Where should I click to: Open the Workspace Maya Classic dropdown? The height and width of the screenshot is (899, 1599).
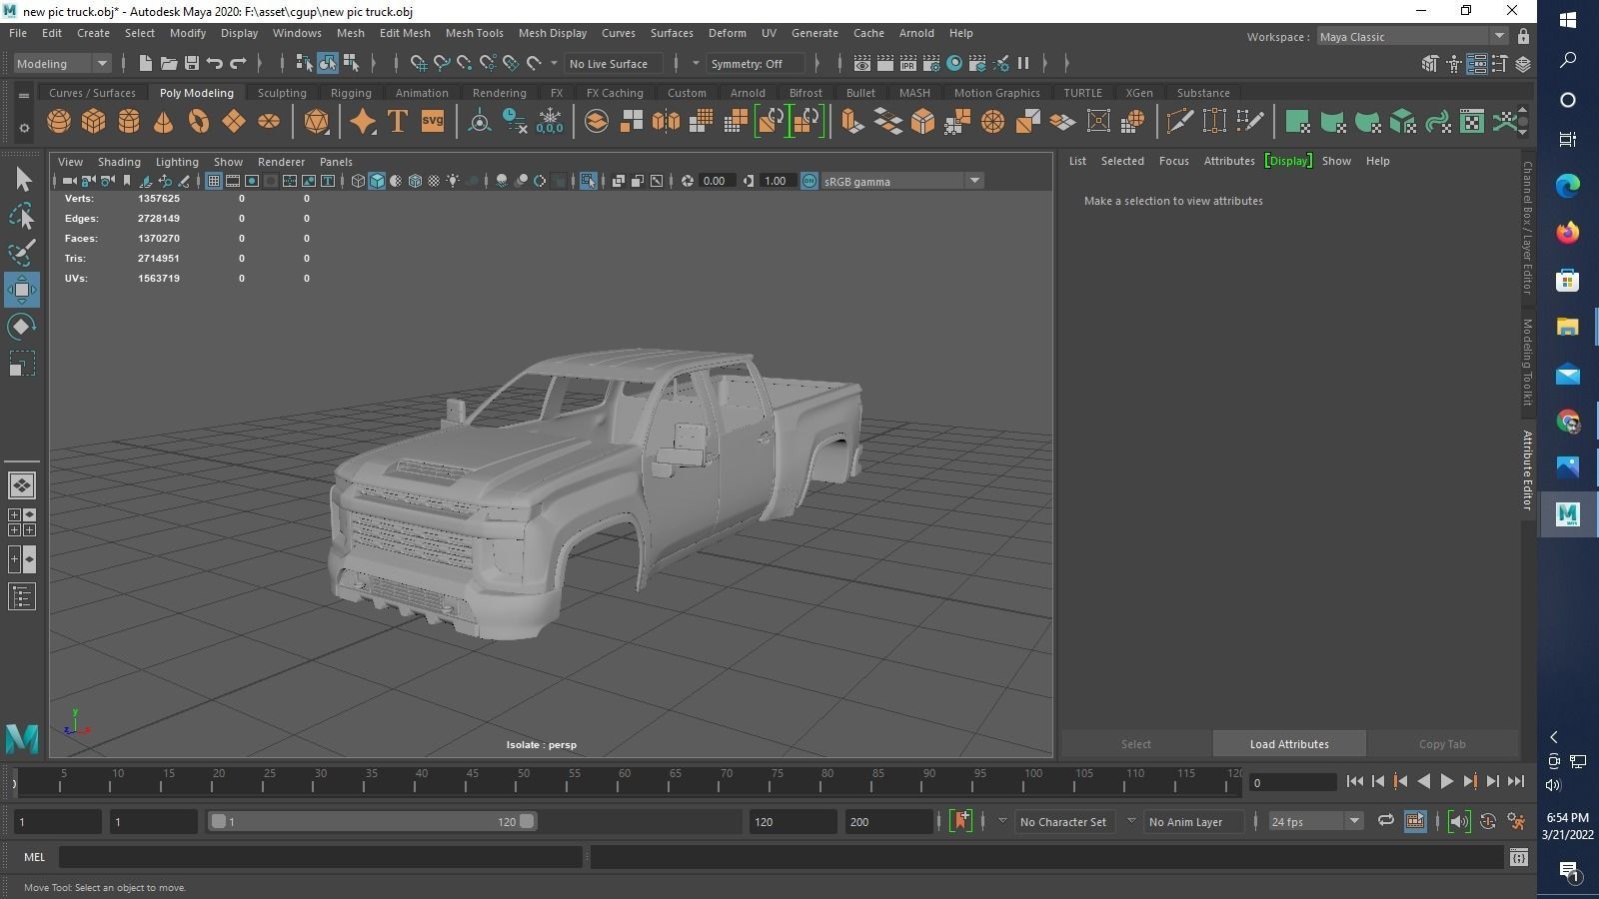[x=1411, y=36]
